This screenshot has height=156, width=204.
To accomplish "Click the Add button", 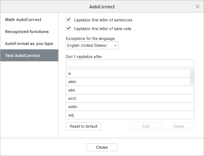I will click(146, 126).
